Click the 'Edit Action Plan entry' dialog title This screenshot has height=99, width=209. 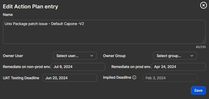point(30,7)
